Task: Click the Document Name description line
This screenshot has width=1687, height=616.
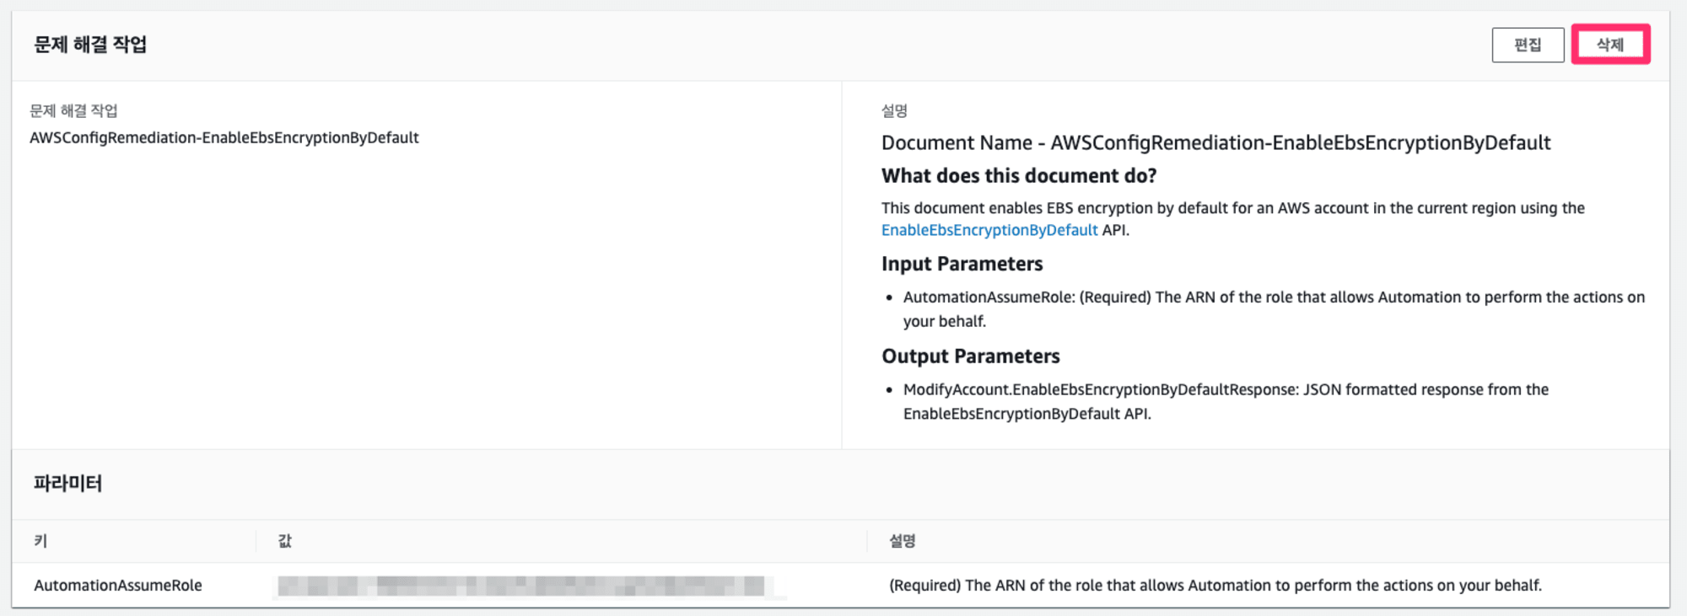Action: [1216, 142]
